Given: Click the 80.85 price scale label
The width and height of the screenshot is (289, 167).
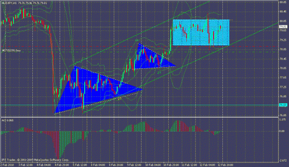Looking at the screenshot, I should (283, 2).
